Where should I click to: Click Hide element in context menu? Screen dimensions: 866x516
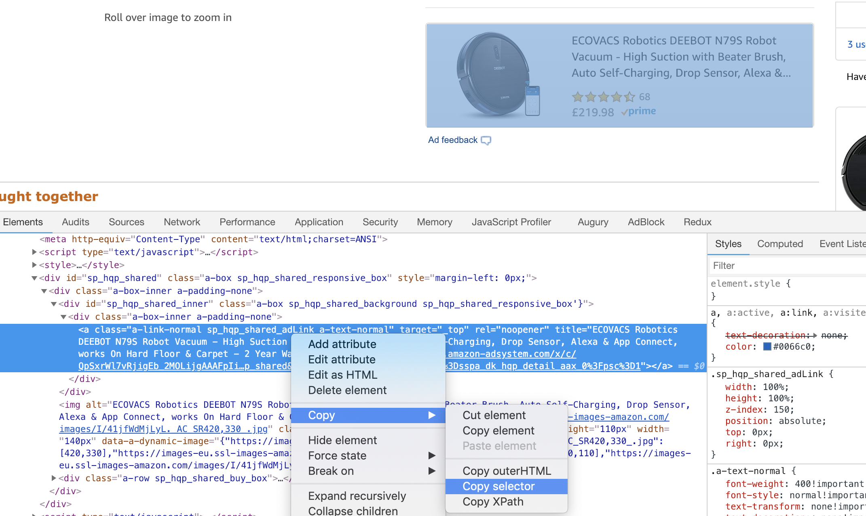pos(342,440)
